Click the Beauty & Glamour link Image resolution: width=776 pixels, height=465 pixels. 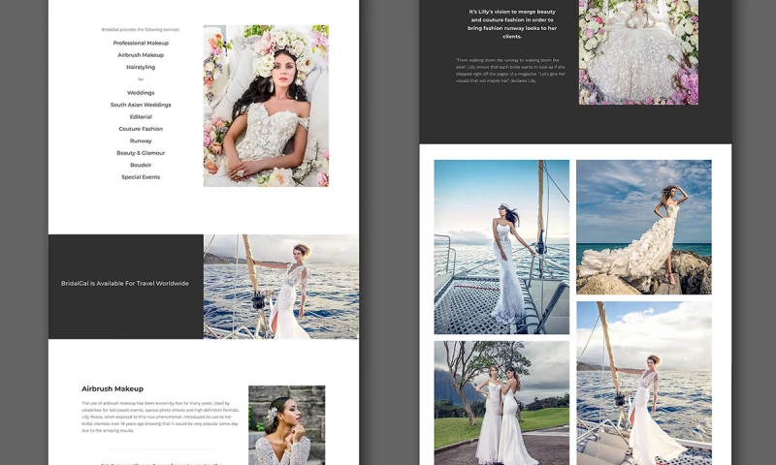click(141, 153)
